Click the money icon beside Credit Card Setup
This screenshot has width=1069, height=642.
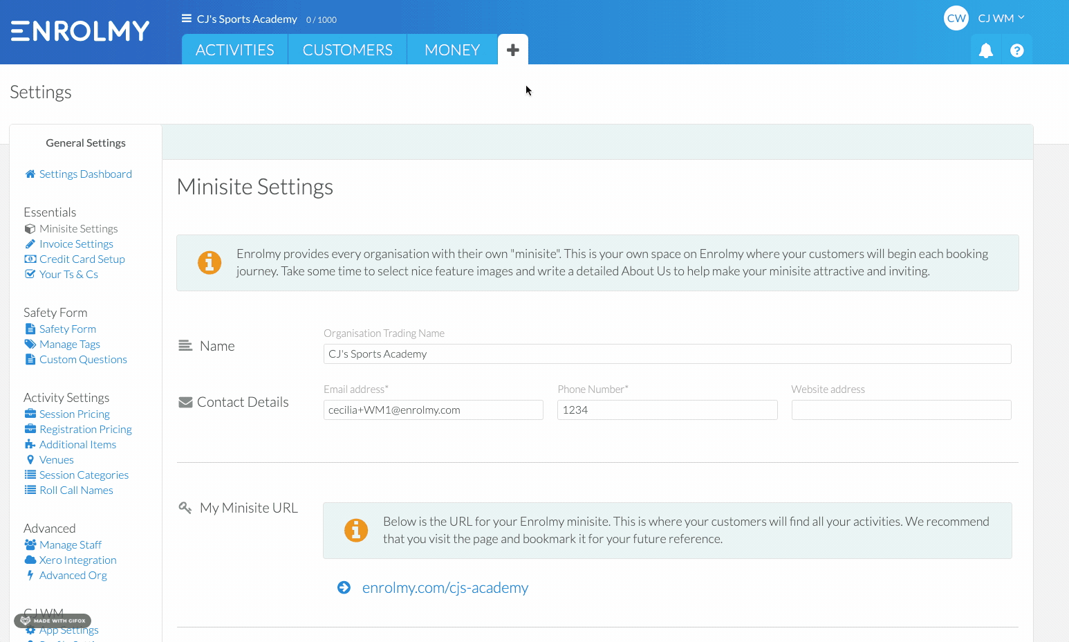[x=30, y=259]
